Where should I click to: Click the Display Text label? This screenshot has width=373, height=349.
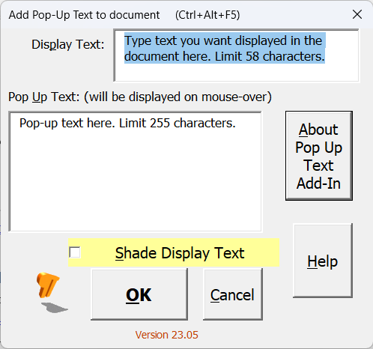coord(67,44)
